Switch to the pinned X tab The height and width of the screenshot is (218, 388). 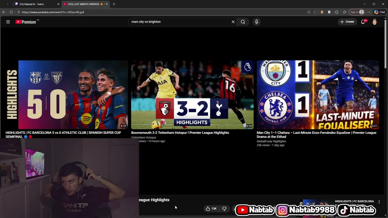click(8, 4)
